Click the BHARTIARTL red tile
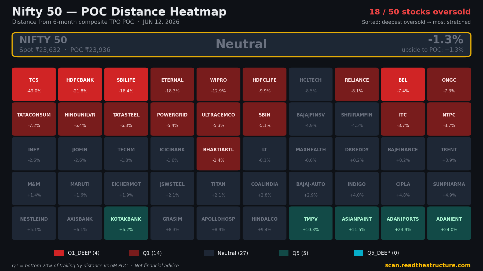The image size is (483, 271). 218,154
